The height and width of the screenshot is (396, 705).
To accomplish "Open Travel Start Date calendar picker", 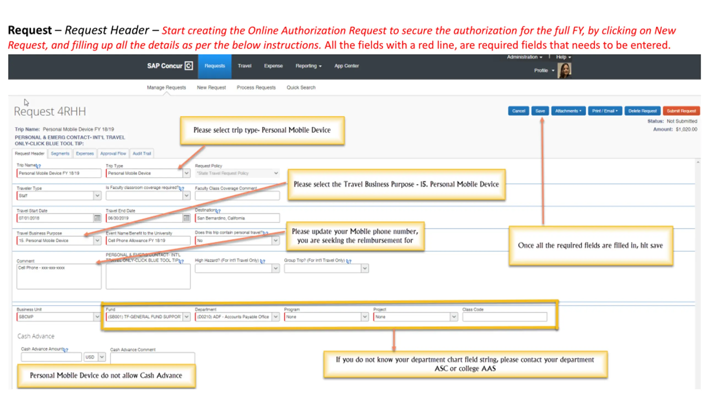I will (x=97, y=218).
